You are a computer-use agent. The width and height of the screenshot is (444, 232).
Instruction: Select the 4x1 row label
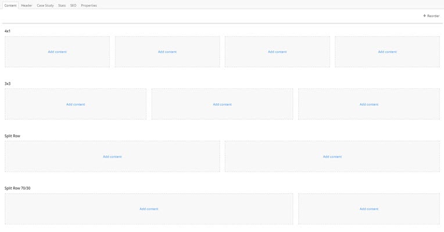(8, 31)
